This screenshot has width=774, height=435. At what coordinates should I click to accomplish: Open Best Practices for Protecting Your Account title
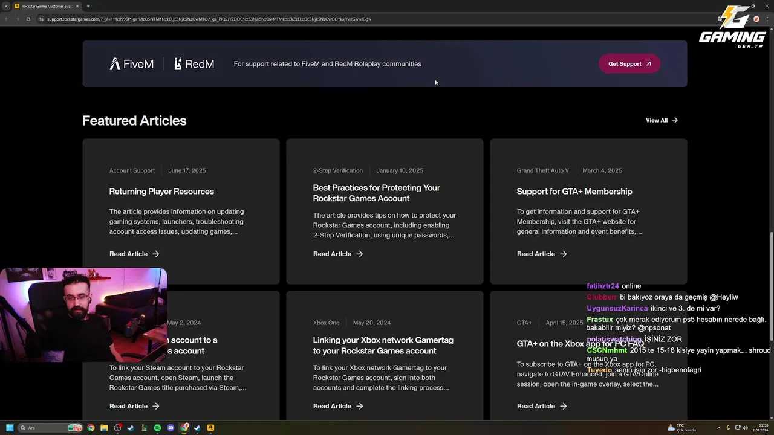click(377, 193)
